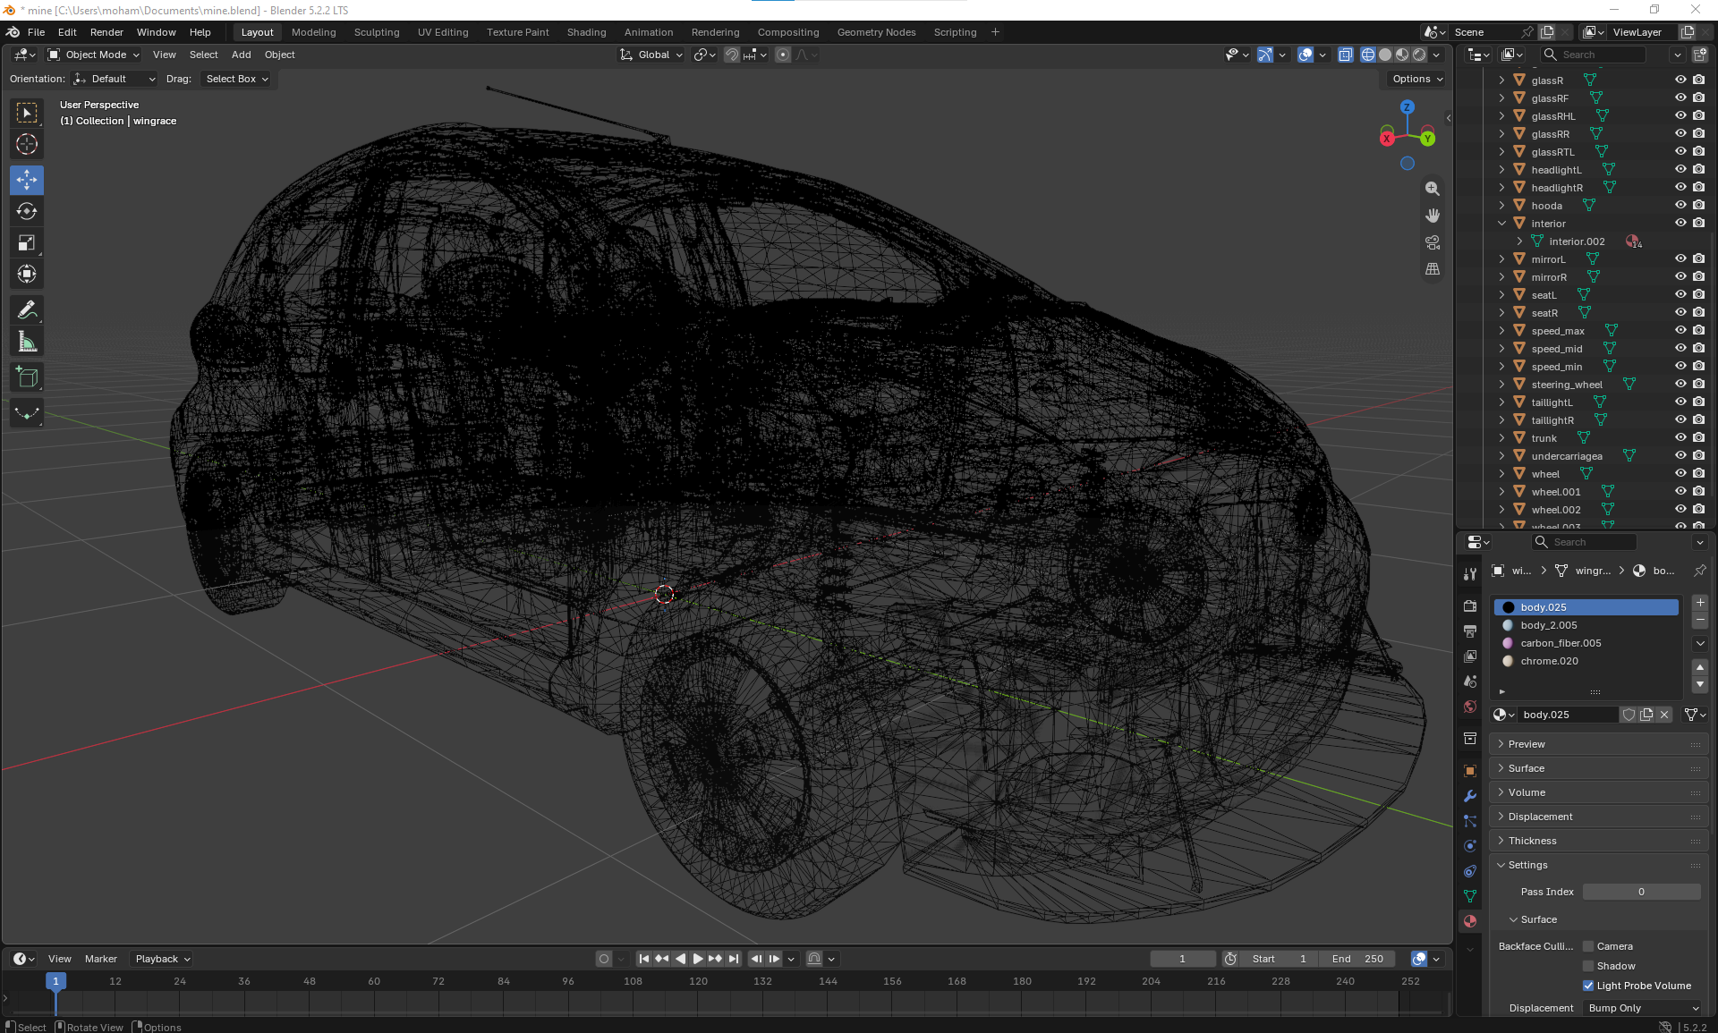The height and width of the screenshot is (1033, 1718).
Task: Hide glassR object with eye icon
Action: click(1680, 80)
